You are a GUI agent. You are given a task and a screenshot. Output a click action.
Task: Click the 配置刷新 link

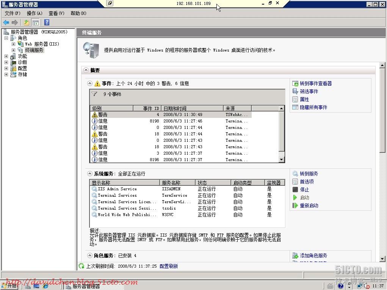pos(169,266)
